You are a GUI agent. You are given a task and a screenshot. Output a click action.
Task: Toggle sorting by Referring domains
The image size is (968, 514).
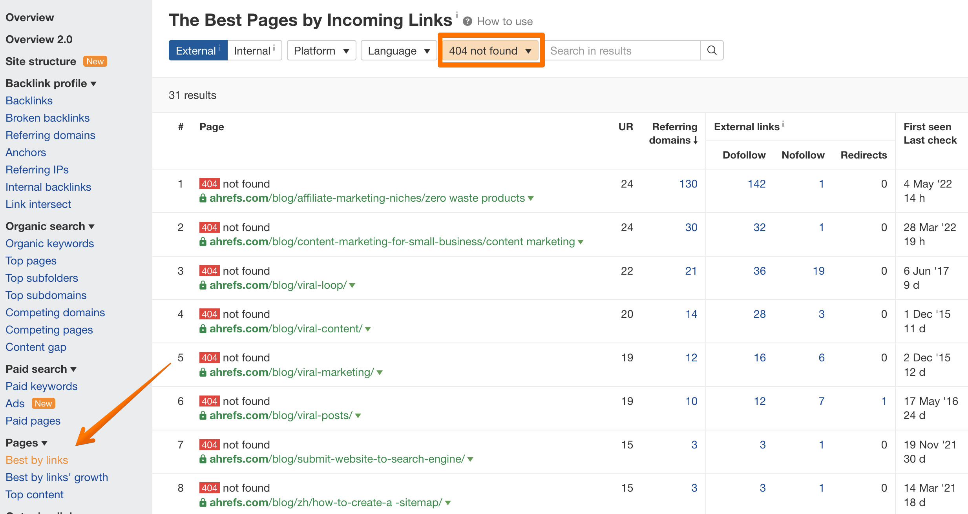pyautogui.click(x=674, y=133)
